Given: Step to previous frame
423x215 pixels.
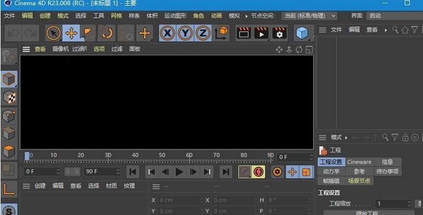Looking at the screenshot, I should (x=165, y=172).
